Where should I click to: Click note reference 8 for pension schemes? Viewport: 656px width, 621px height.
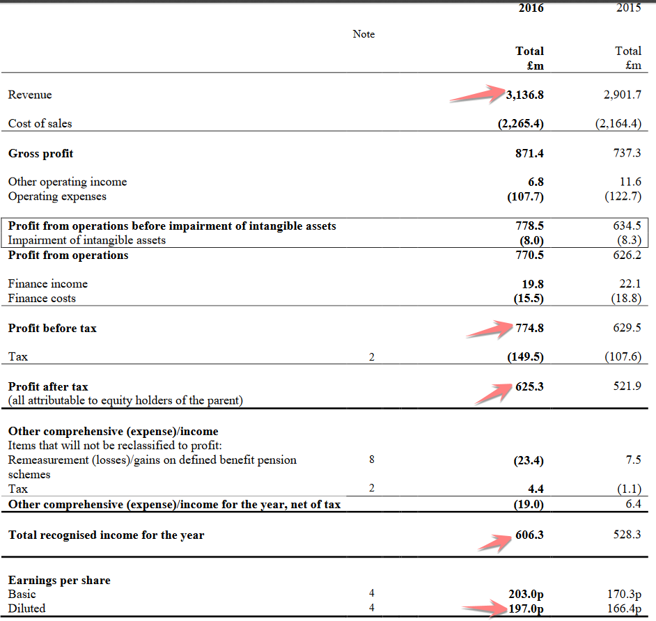[371, 460]
